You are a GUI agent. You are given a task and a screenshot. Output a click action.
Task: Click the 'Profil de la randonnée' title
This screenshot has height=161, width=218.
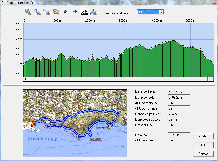(x=18, y=3)
